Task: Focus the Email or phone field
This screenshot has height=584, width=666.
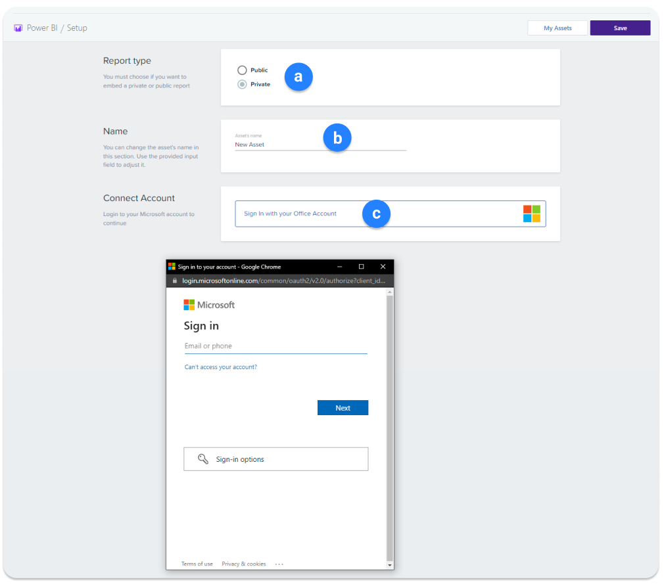Action: click(275, 346)
